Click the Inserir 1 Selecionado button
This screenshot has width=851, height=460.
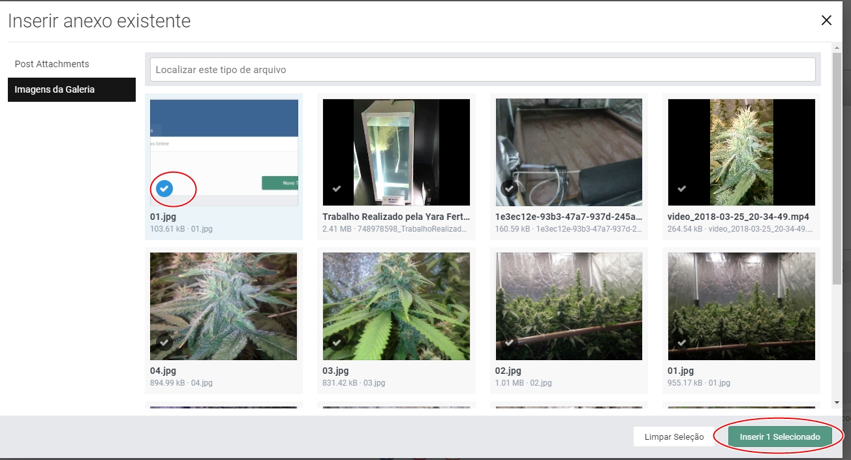[x=780, y=437]
